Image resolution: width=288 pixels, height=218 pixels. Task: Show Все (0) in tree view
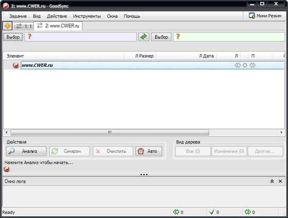[x=193, y=151]
